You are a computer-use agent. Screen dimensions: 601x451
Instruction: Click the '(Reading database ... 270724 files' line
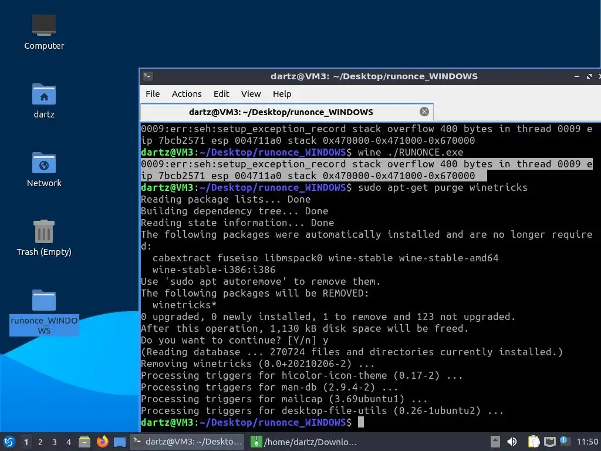point(352,352)
